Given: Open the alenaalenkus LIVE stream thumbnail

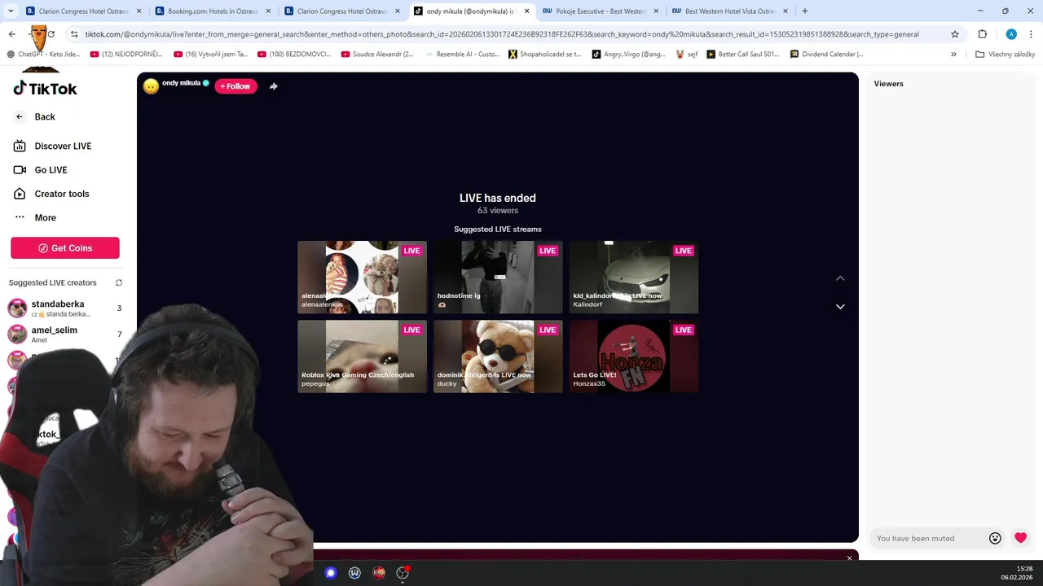Looking at the screenshot, I should 362,277.
